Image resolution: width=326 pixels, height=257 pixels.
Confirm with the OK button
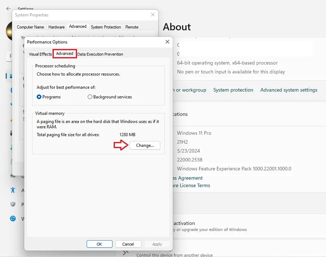[99, 244]
